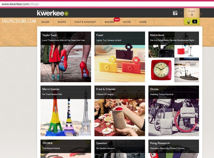
Task: Open the user profile avatar
Action: 175,13
